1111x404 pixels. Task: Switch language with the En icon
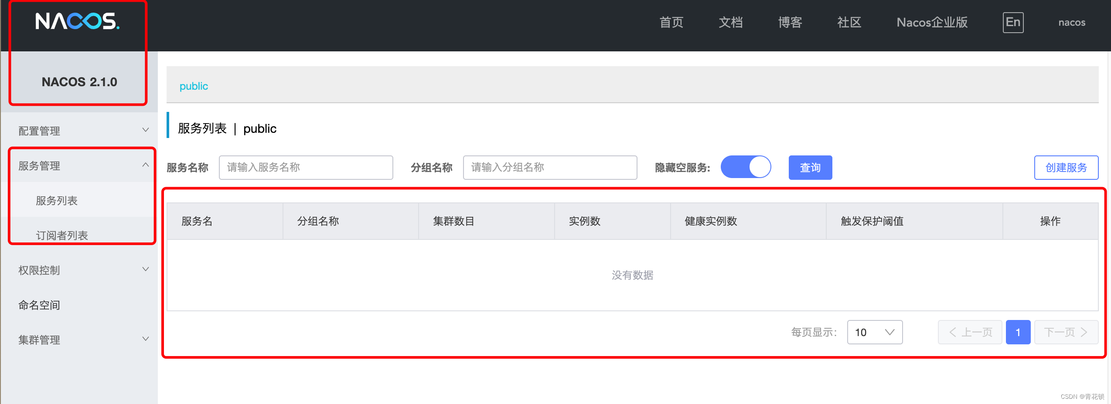coord(1013,22)
